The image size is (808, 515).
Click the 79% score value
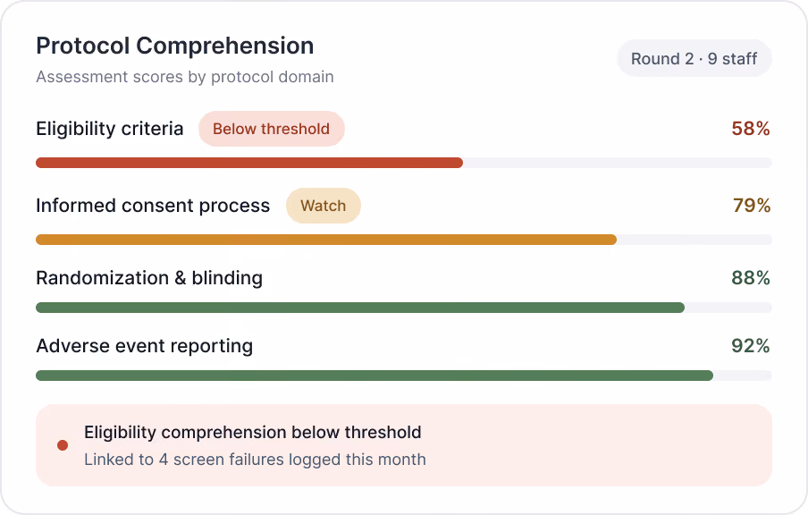[x=752, y=205]
